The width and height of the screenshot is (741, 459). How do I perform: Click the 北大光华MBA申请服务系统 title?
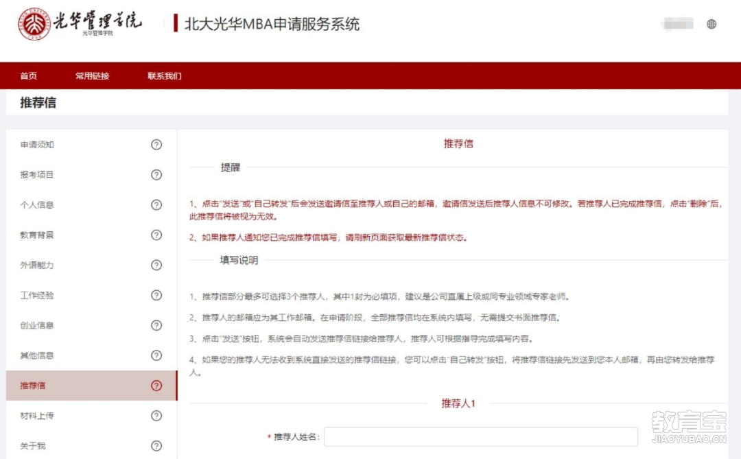(272, 23)
